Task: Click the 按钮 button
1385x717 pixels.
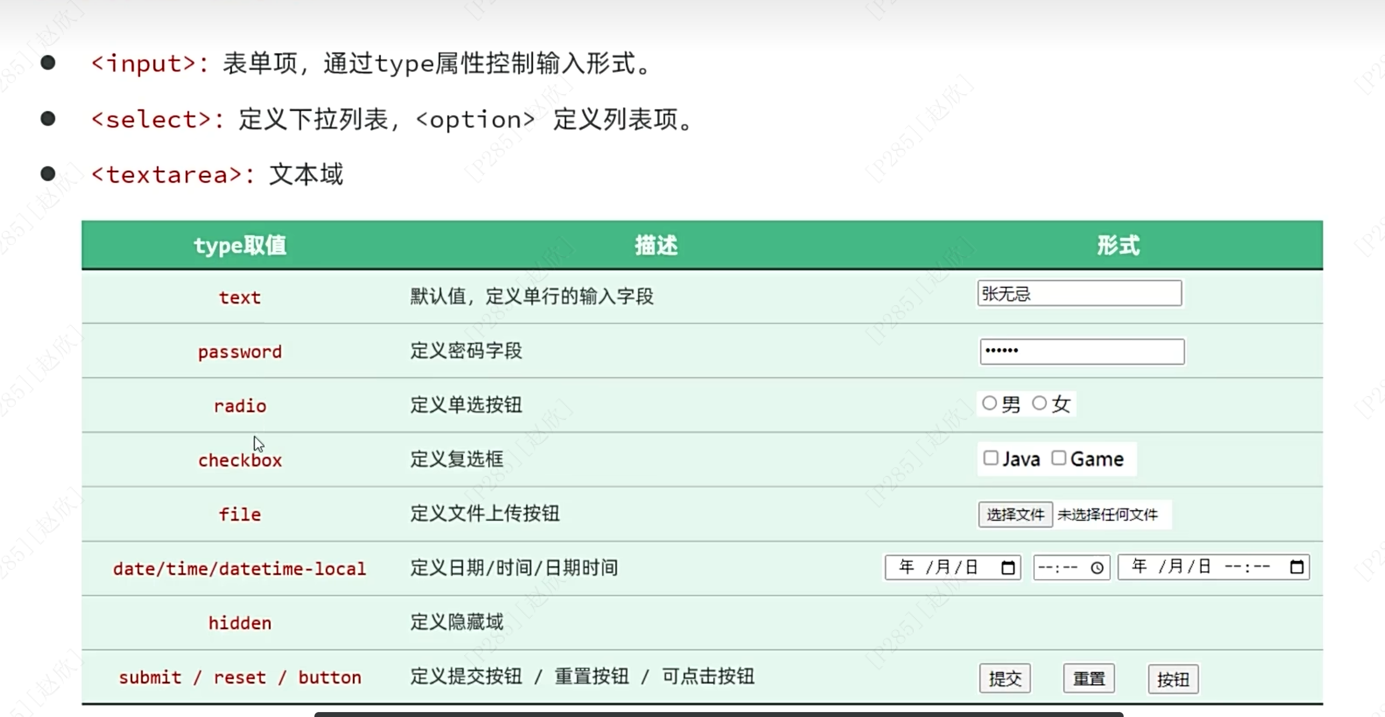Action: click(x=1173, y=679)
